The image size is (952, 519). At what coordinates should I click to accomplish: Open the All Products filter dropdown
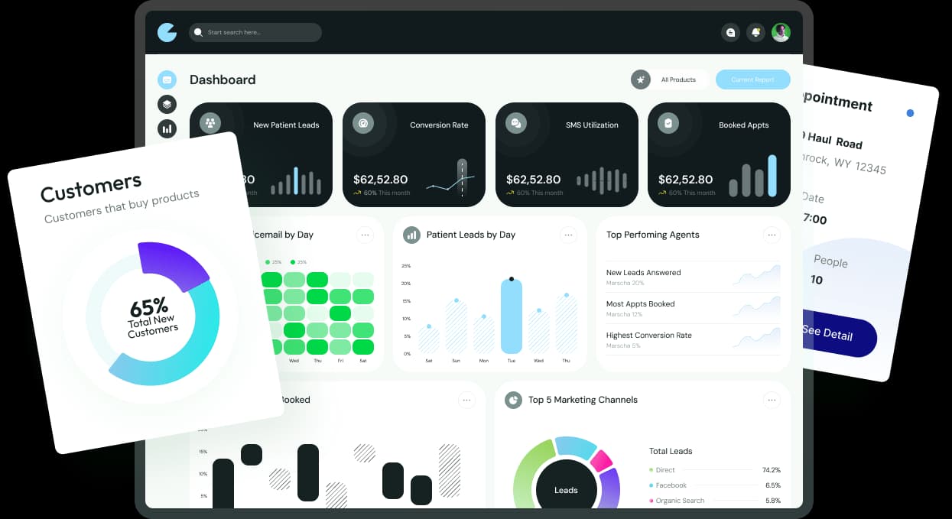(x=678, y=79)
